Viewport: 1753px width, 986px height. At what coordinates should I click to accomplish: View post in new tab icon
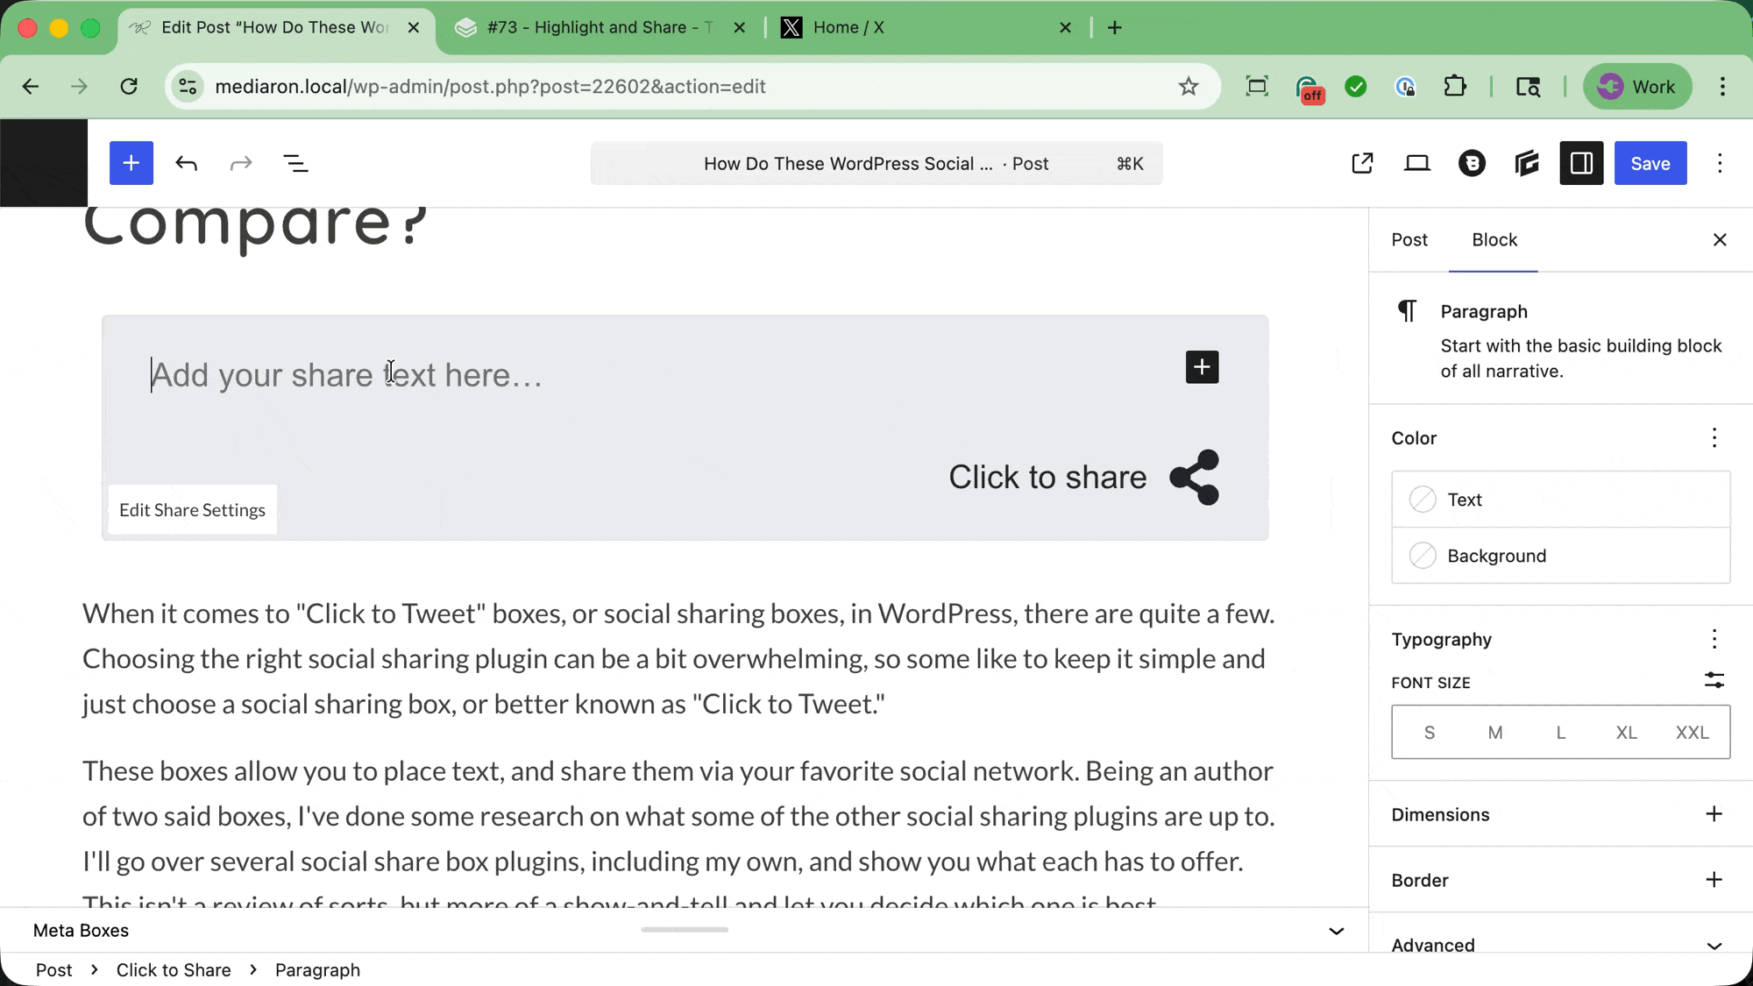pos(1362,163)
